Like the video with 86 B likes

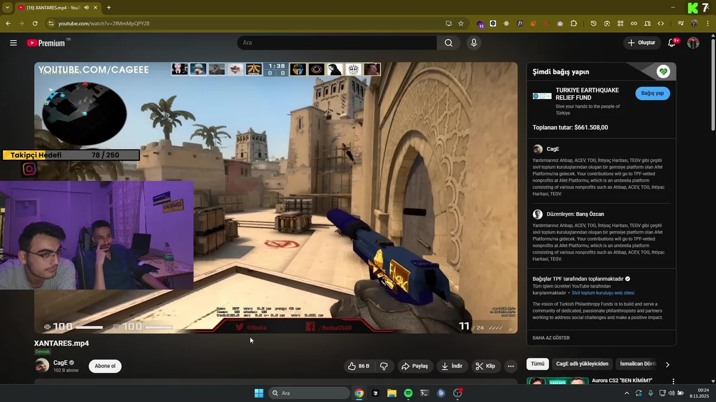359,366
